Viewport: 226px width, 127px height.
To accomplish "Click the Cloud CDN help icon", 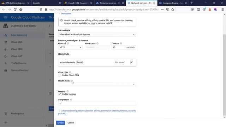I will (70, 72).
